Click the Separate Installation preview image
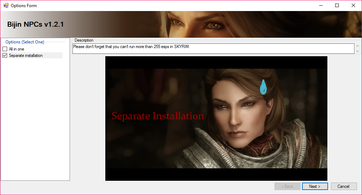Screen dimensions: 362x195 216,118
